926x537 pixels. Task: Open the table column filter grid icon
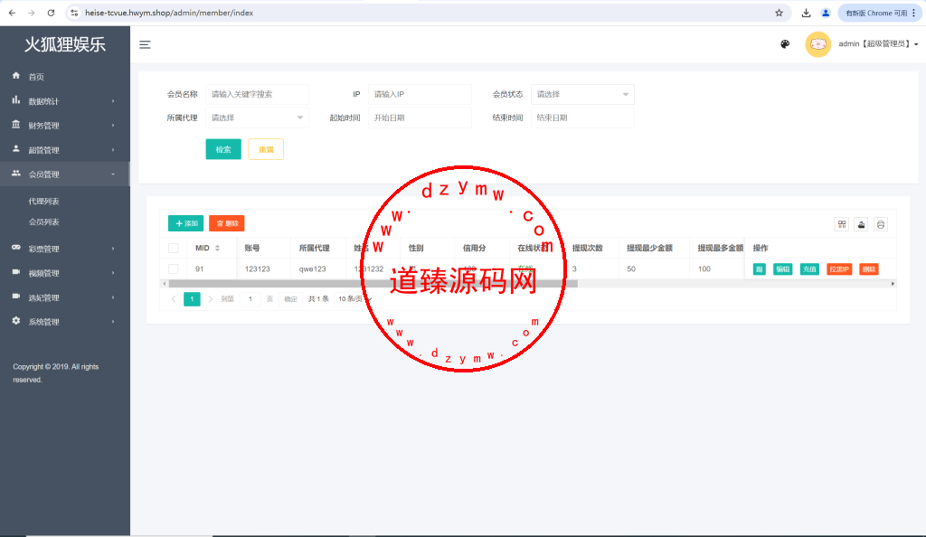point(842,224)
